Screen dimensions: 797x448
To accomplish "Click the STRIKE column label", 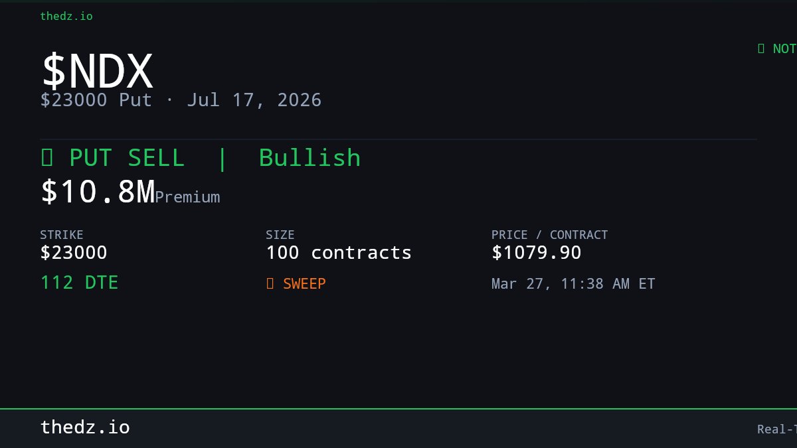I will click(62, 235).
